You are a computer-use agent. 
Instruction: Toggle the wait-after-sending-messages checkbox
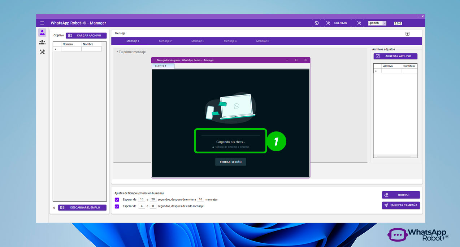117,199
